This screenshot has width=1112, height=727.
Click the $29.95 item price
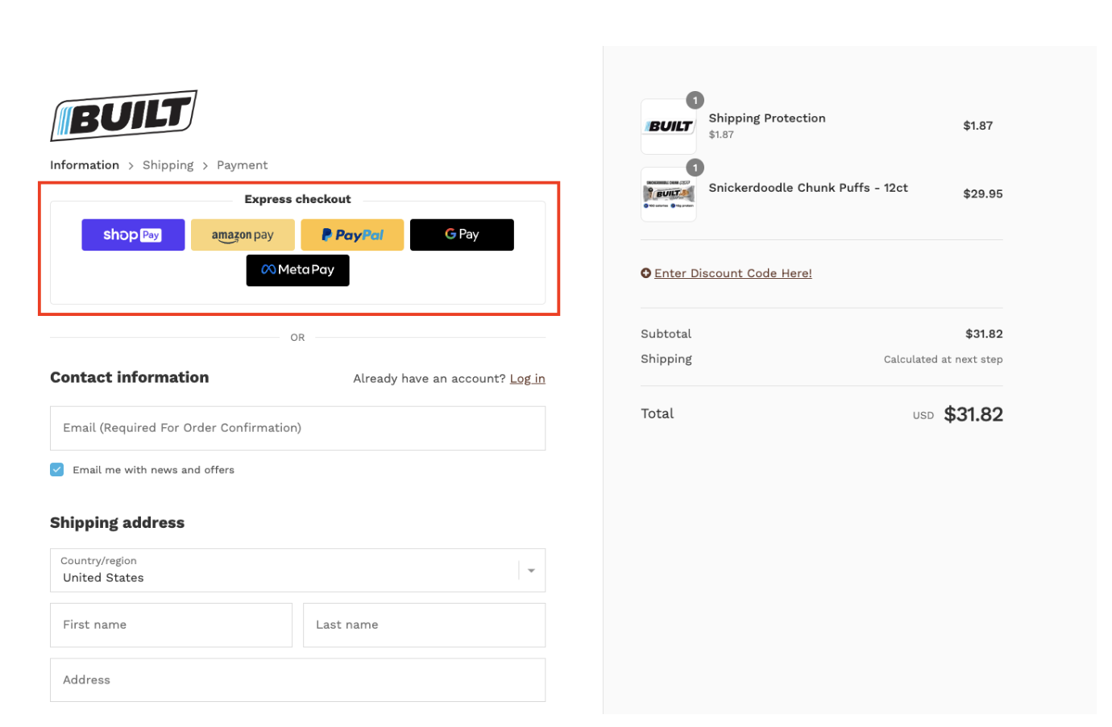983,194
